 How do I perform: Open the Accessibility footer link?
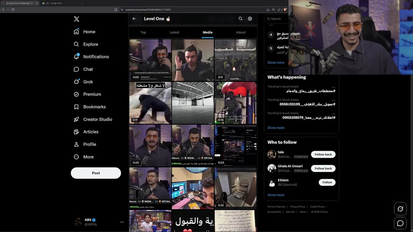click(274, 212)
